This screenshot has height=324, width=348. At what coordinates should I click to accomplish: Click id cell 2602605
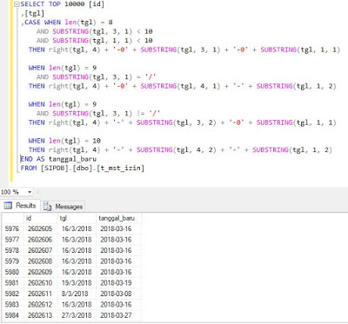[41, 228]
